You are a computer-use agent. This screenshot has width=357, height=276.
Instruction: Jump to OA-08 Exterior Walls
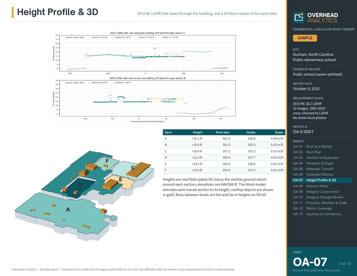click(x=310, y=186)
